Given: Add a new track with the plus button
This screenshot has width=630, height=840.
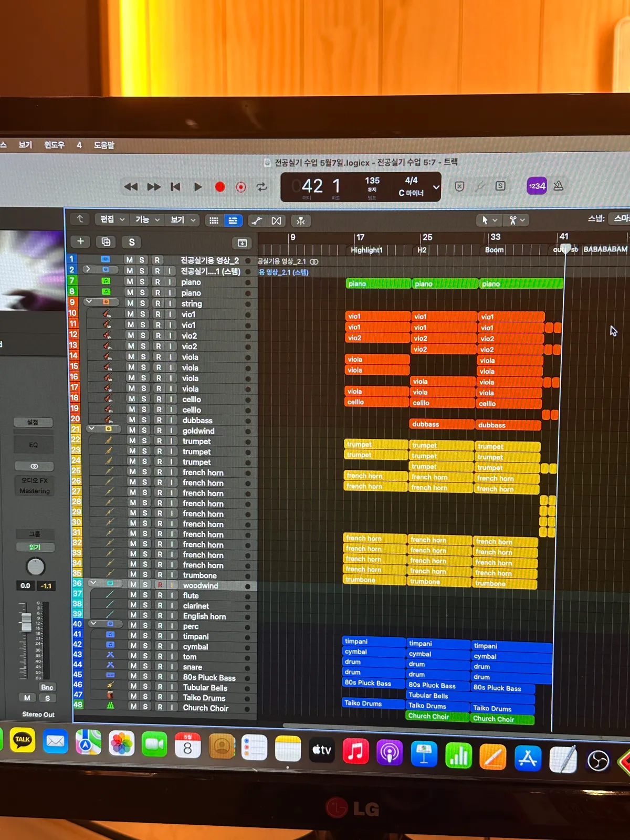Looking at the screenshot, I should (80, 241).
